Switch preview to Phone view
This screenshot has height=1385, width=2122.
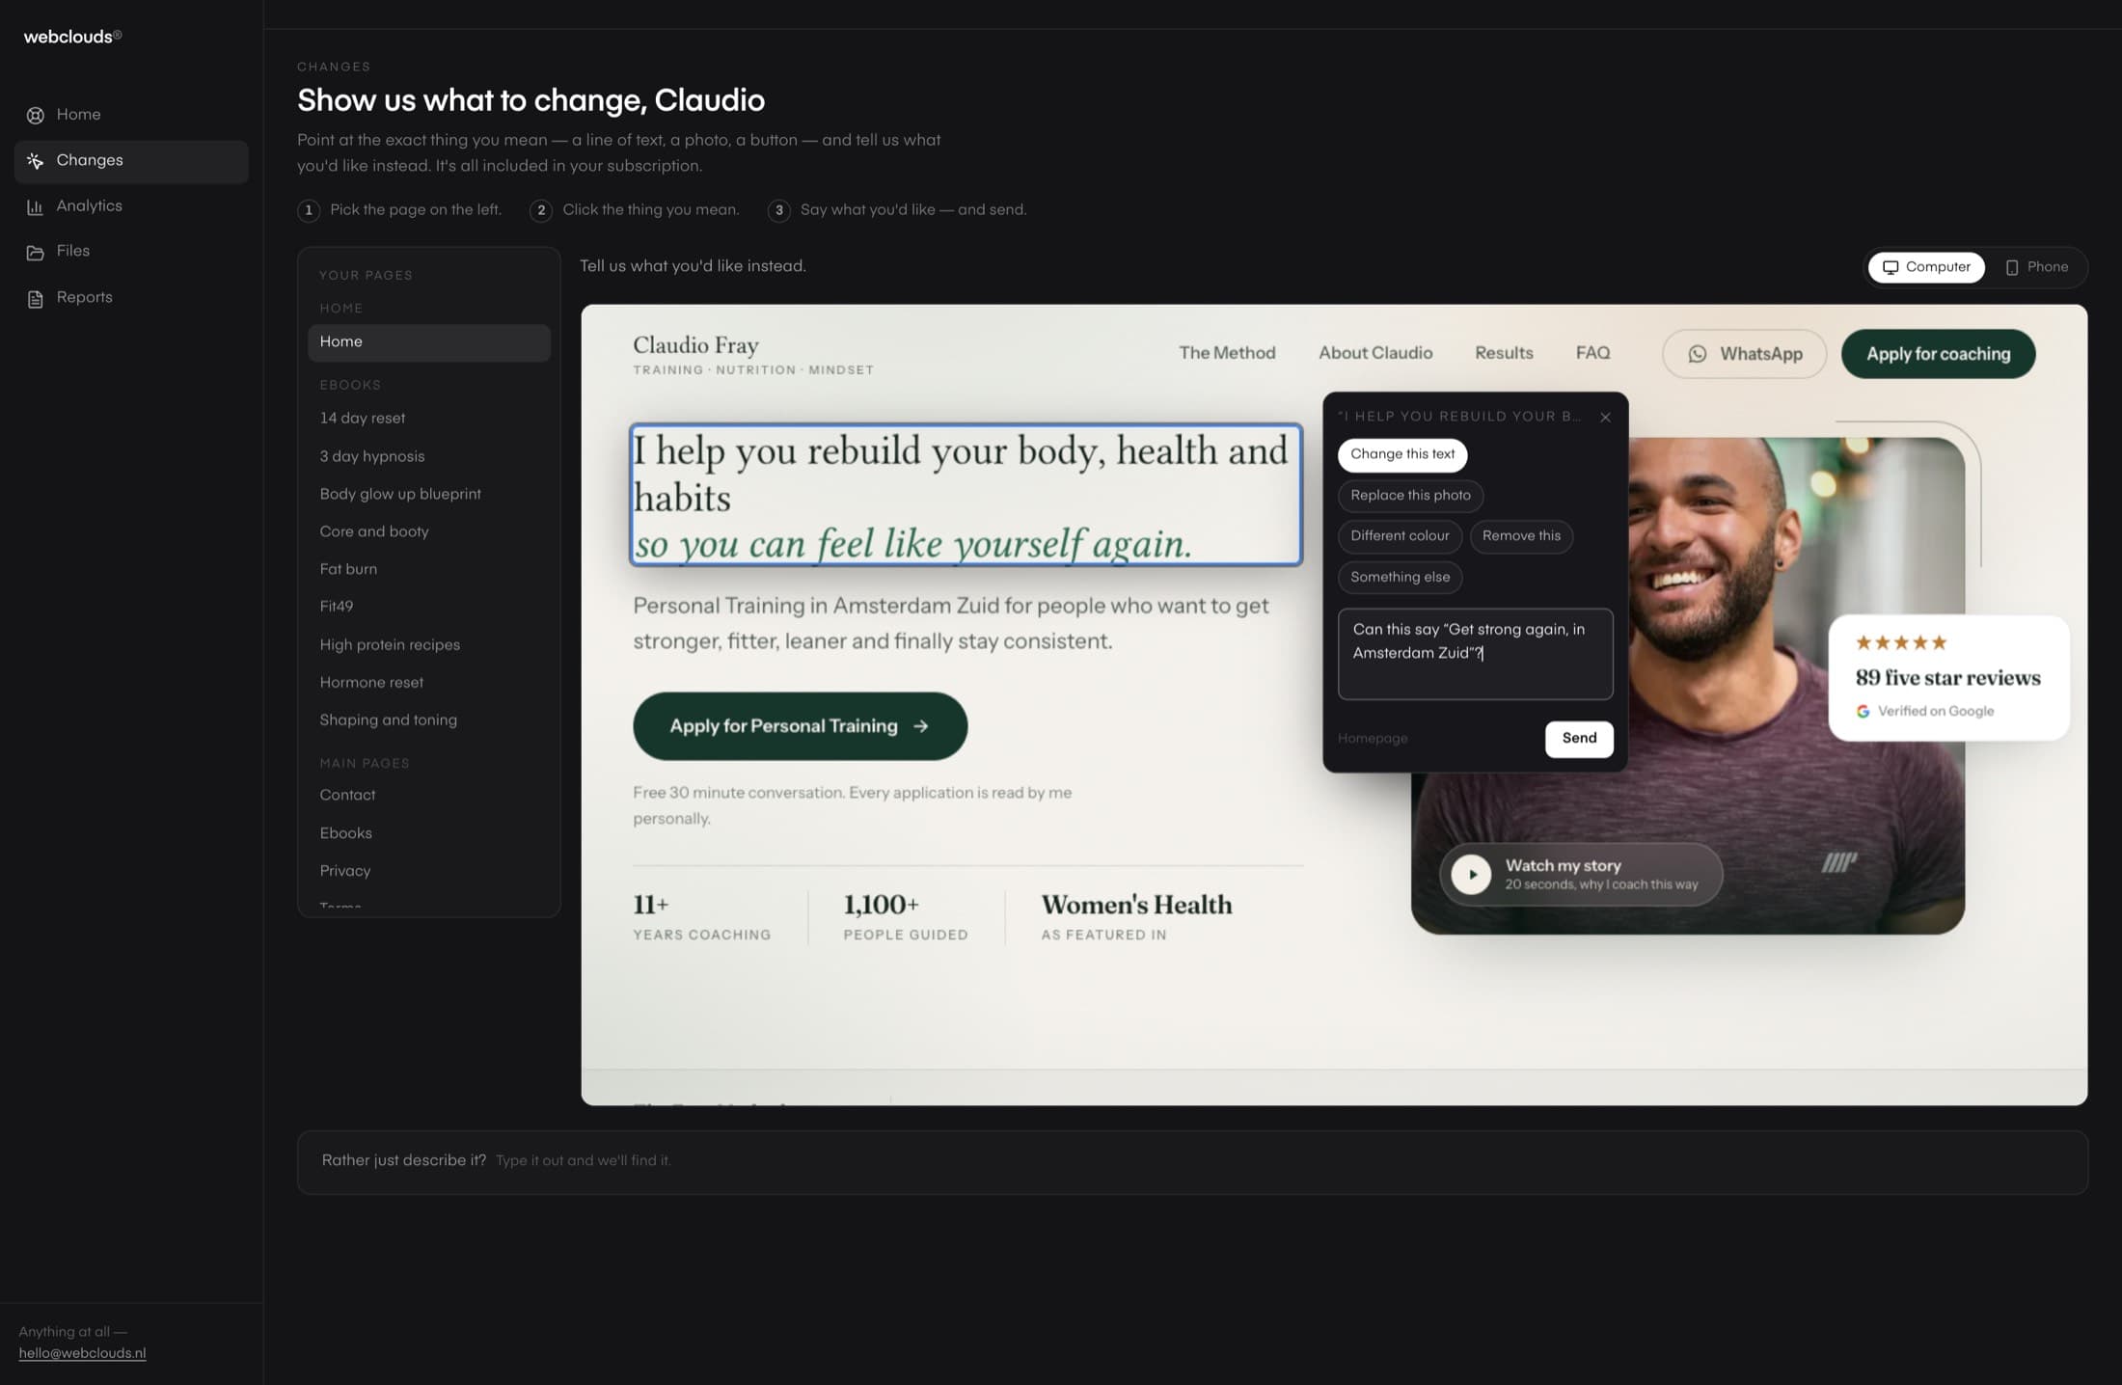pos(2037,267)
